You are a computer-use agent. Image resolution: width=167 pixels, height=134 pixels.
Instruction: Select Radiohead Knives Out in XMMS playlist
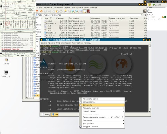coord(17,49)
